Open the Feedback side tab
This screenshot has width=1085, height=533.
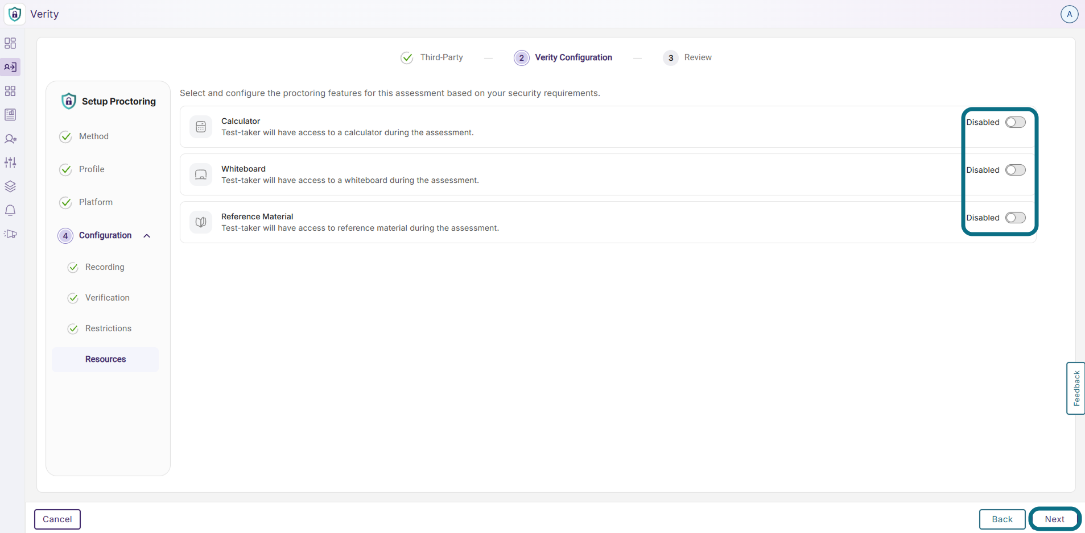[1076, 388]
